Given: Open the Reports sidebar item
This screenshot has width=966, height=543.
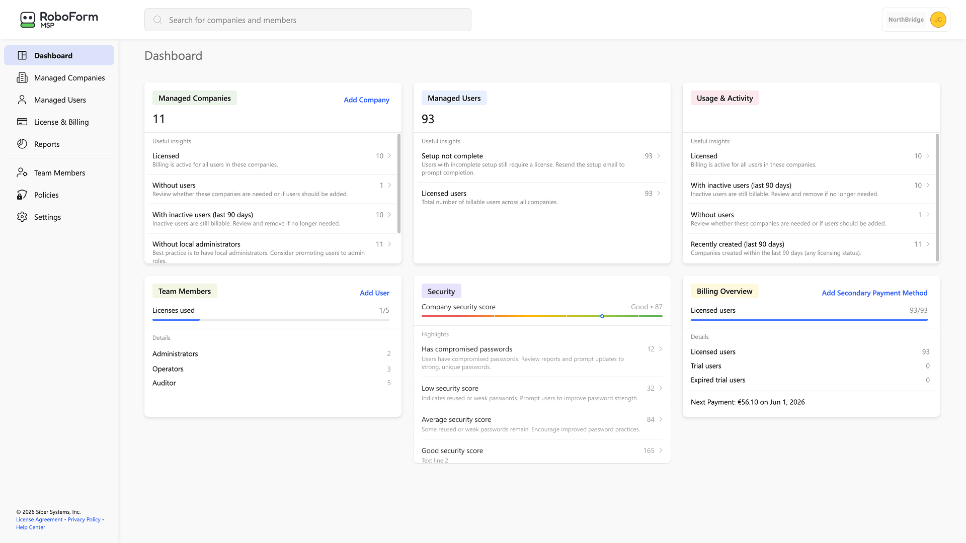Looking at the screenshot, I should (59, 144).
